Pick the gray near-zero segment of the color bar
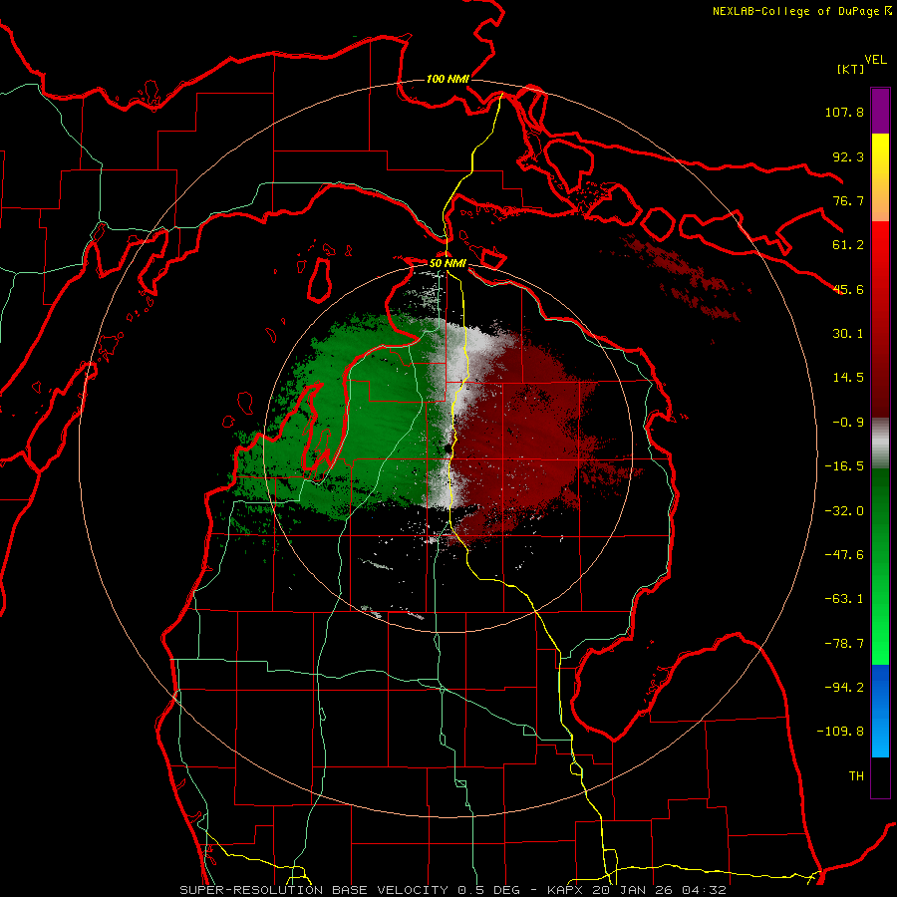 880,443
